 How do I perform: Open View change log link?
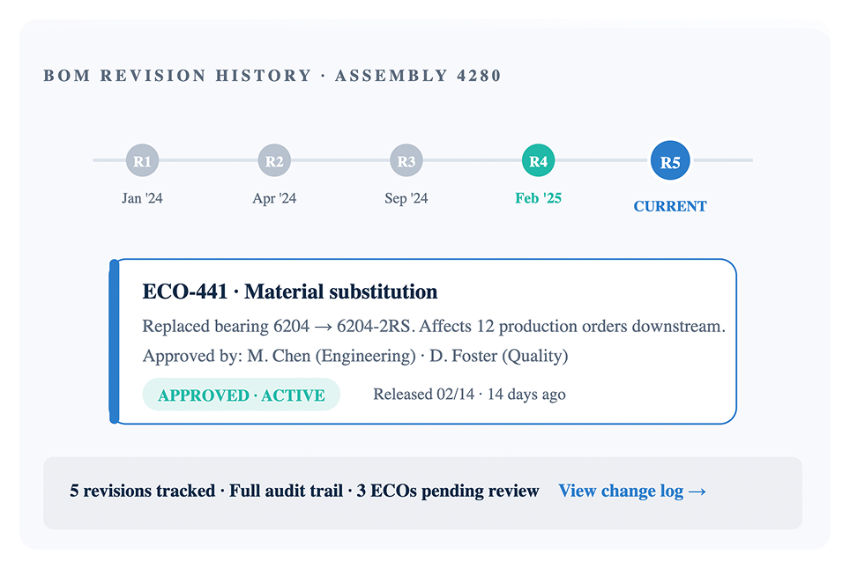click(632, 491)
